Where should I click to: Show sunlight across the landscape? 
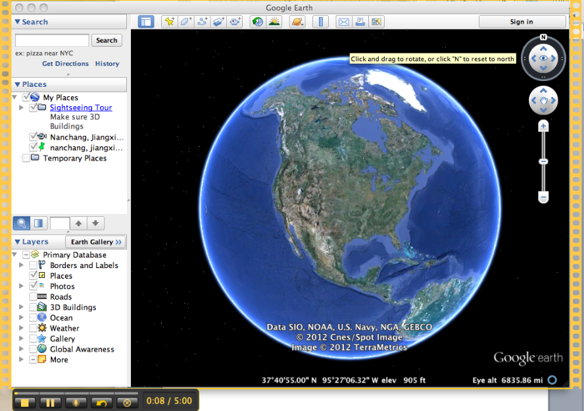[x=274, y=22]
